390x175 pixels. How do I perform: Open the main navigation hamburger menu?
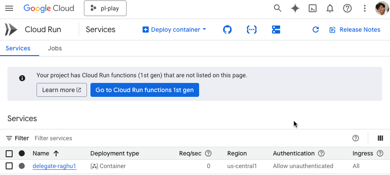point(9,8)
